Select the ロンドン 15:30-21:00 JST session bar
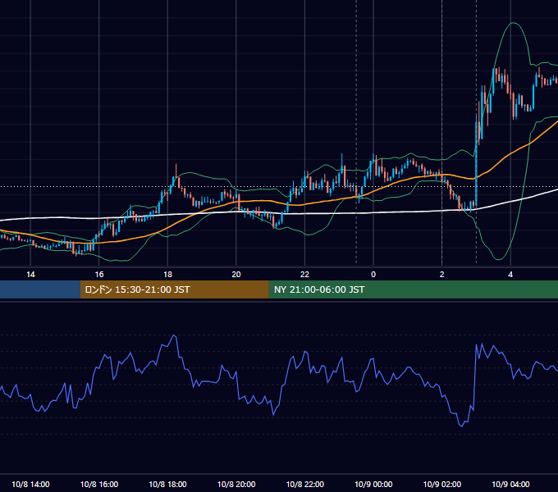 [174, 289]
